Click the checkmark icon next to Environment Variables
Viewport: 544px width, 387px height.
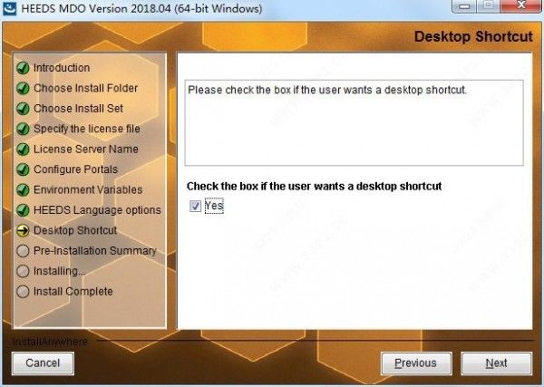[23, 190]
